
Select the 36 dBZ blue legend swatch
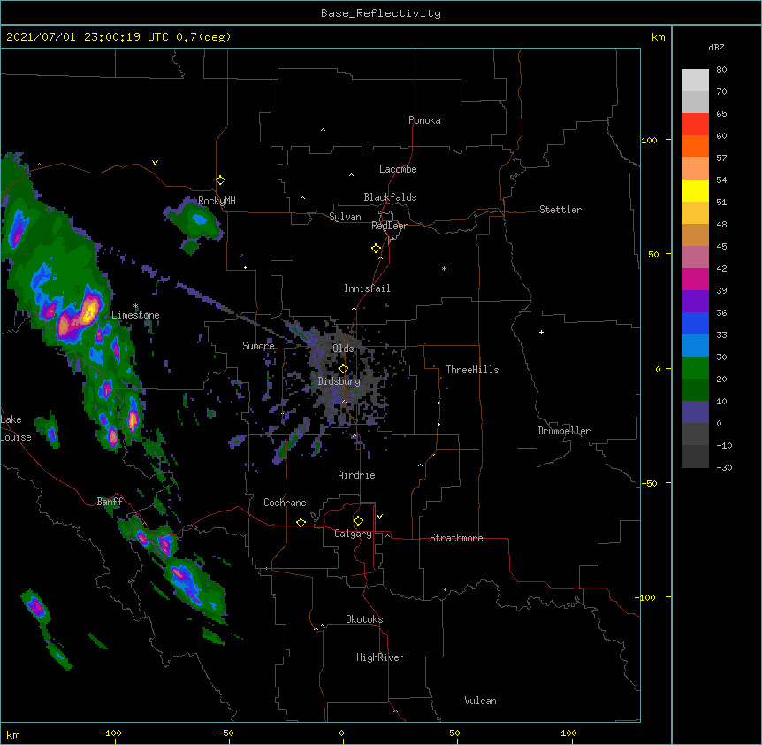pos(695,323)
